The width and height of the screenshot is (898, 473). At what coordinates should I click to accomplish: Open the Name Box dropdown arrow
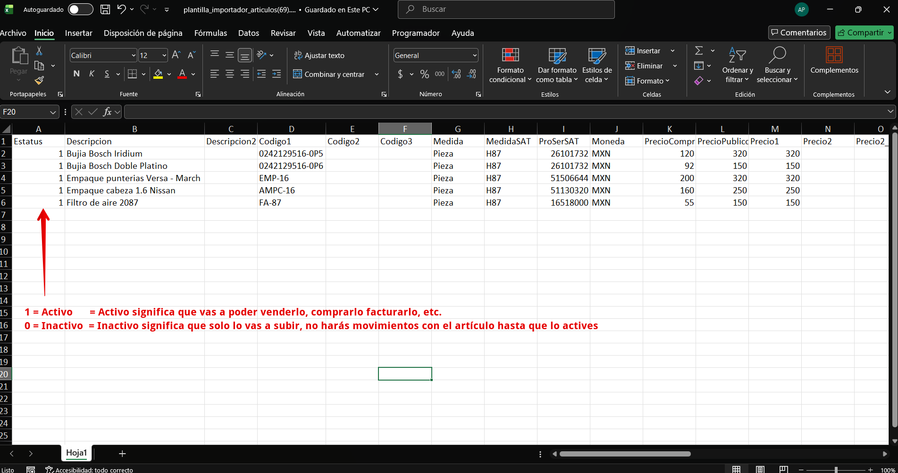point(52,112)
